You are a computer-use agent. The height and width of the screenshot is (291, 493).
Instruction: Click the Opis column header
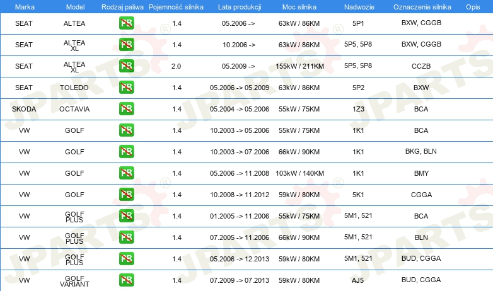pyautogui.click(x=473, y=7)
